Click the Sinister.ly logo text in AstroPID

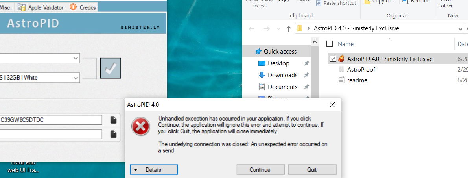coord(140,27)
